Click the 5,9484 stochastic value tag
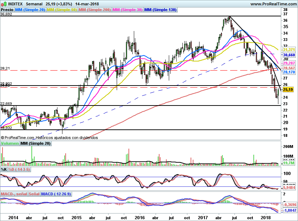 (x=289, y=187)
